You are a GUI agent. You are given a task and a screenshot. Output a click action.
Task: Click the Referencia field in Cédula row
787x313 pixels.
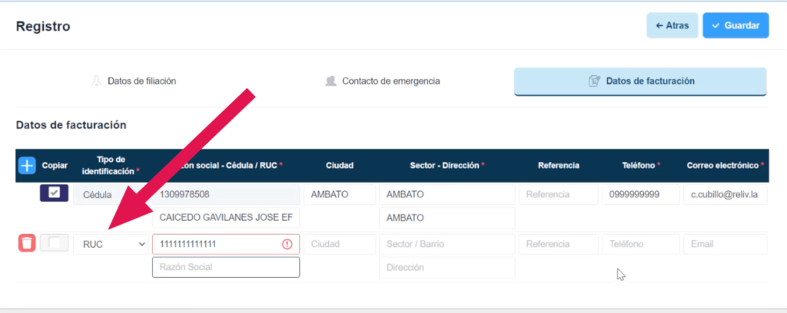click(x=557, y=194)
